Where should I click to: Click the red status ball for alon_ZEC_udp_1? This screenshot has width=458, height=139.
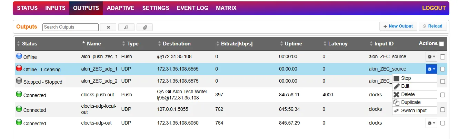(x=19, y=68)
